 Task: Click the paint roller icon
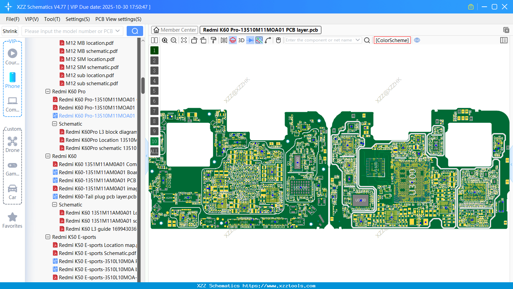click(214, 40)
